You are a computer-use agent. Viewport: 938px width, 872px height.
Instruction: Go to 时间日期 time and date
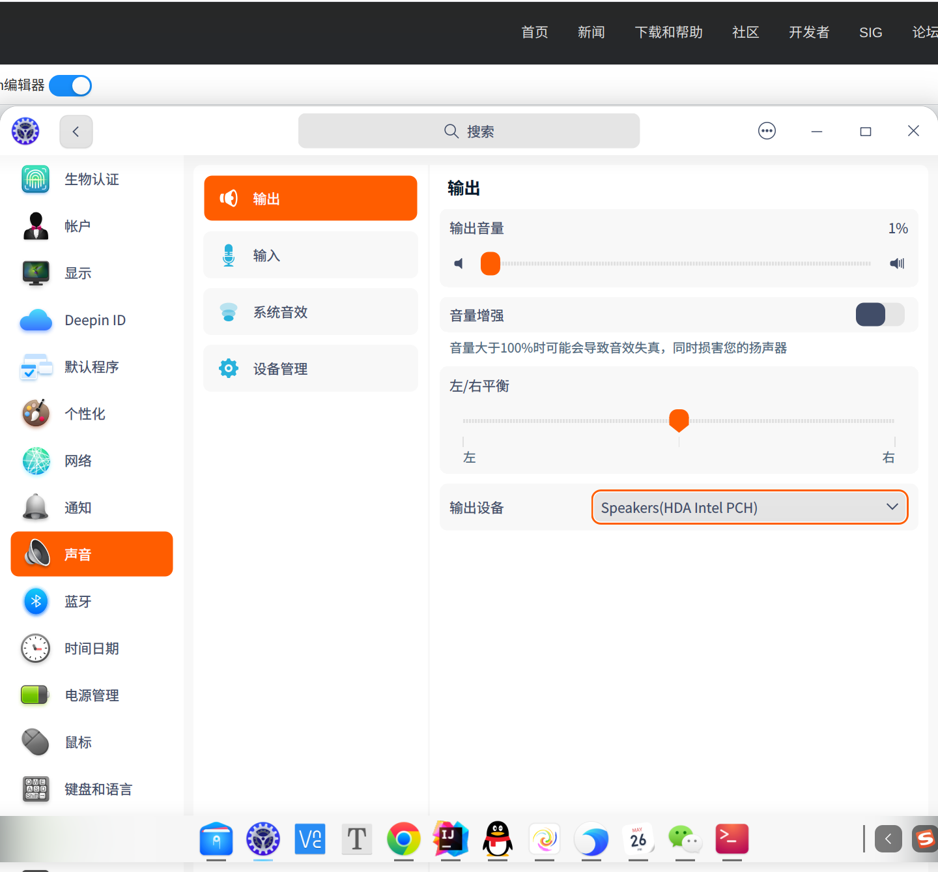click(92, 648)
